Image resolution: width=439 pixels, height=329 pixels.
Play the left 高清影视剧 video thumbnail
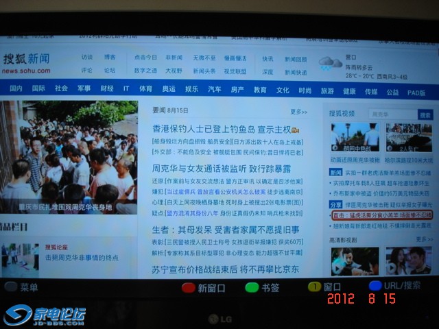click(x=355, y=261)
